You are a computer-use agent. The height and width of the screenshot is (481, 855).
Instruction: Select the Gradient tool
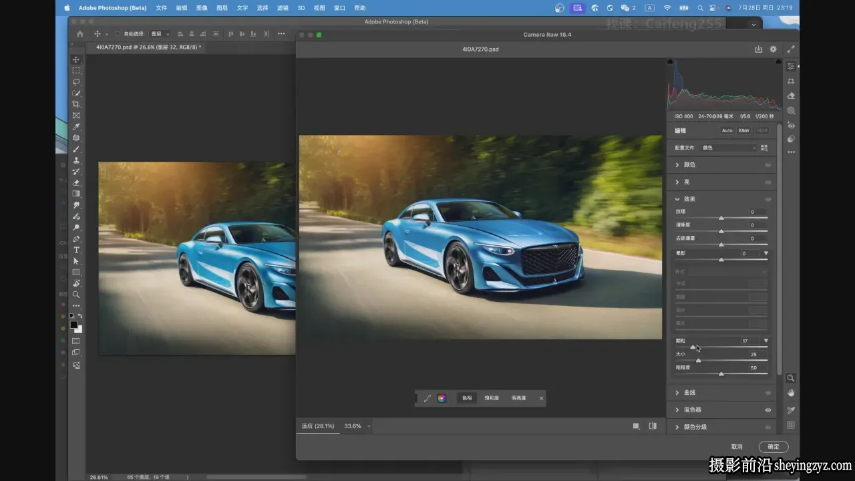coord(76,194)
